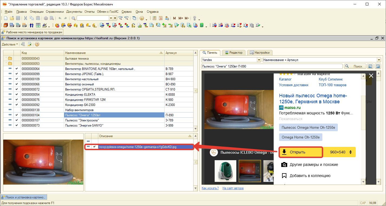Toggle checkmark for Вентилятор JIPONIC row
Screen dimensions: 386x206
click(x=17, y=74)
